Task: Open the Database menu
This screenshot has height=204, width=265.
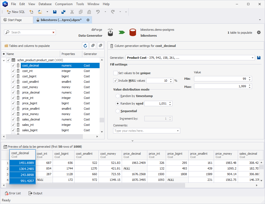Action: [x=45, y=4]
